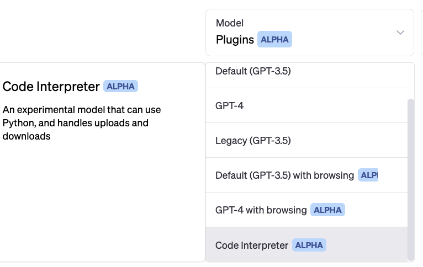Click ALPHA badge next to GPT-4 with browsing
423x267 pixels.
pos(328,210)
